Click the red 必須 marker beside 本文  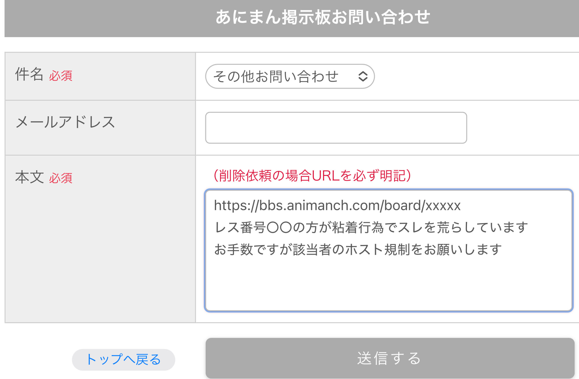click(61, 178)
